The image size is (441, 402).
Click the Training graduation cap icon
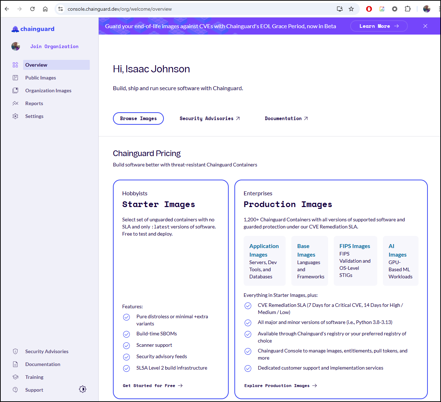(x=15, y=377)
